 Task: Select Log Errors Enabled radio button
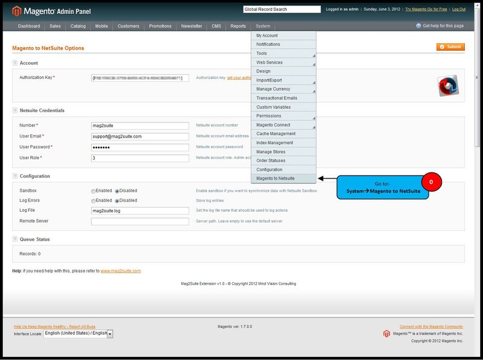pos(93,201)
